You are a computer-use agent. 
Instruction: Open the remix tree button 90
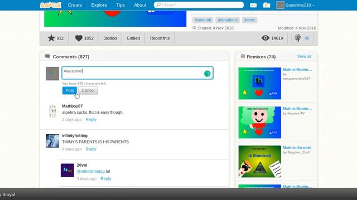(x=302, y=38)
